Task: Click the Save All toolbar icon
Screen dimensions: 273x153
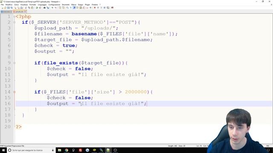Action: click(12, 8)
